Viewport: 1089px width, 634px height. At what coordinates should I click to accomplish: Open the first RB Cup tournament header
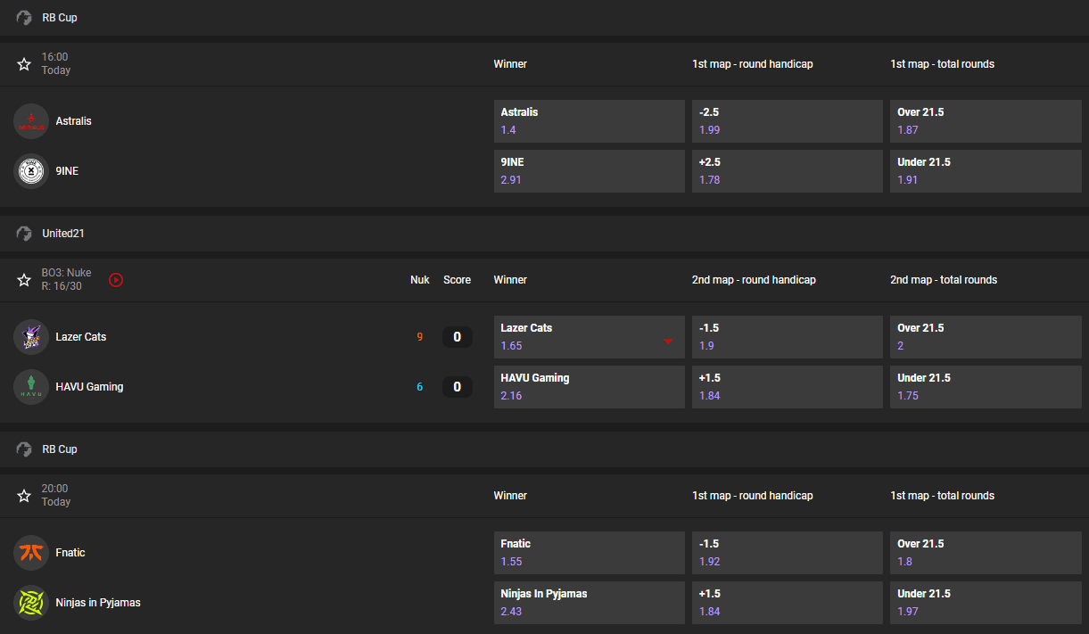544,18
